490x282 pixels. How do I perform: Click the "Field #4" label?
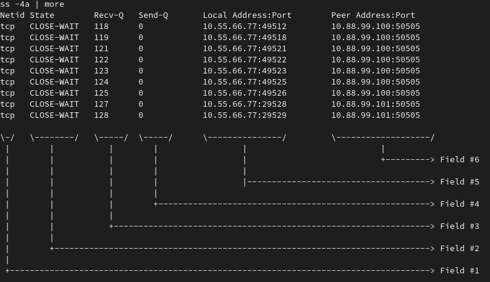click(x=460, y=204)
